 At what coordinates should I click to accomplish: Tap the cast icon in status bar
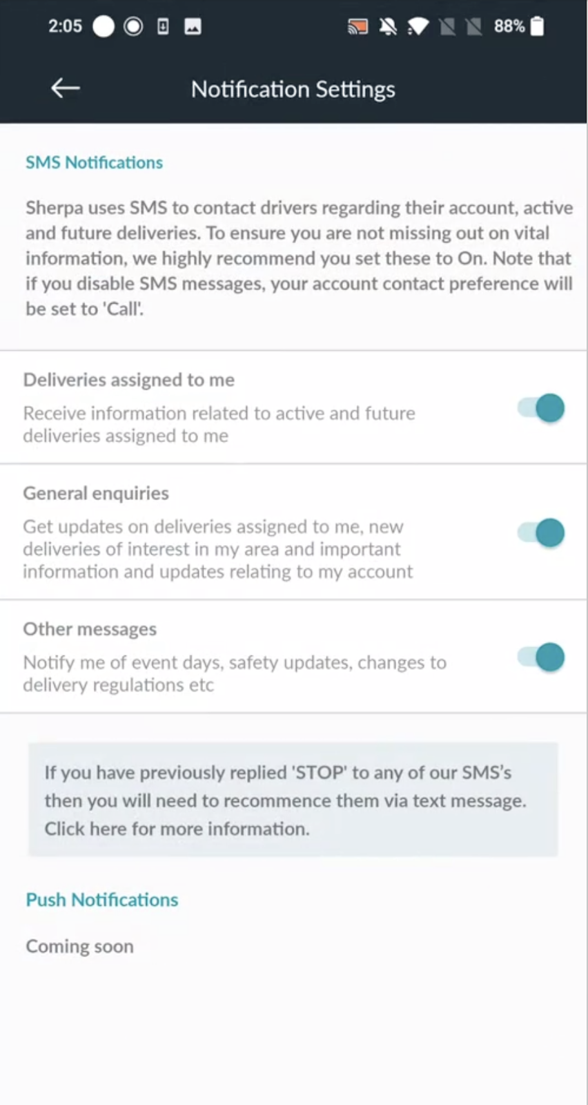coord(357,27)
